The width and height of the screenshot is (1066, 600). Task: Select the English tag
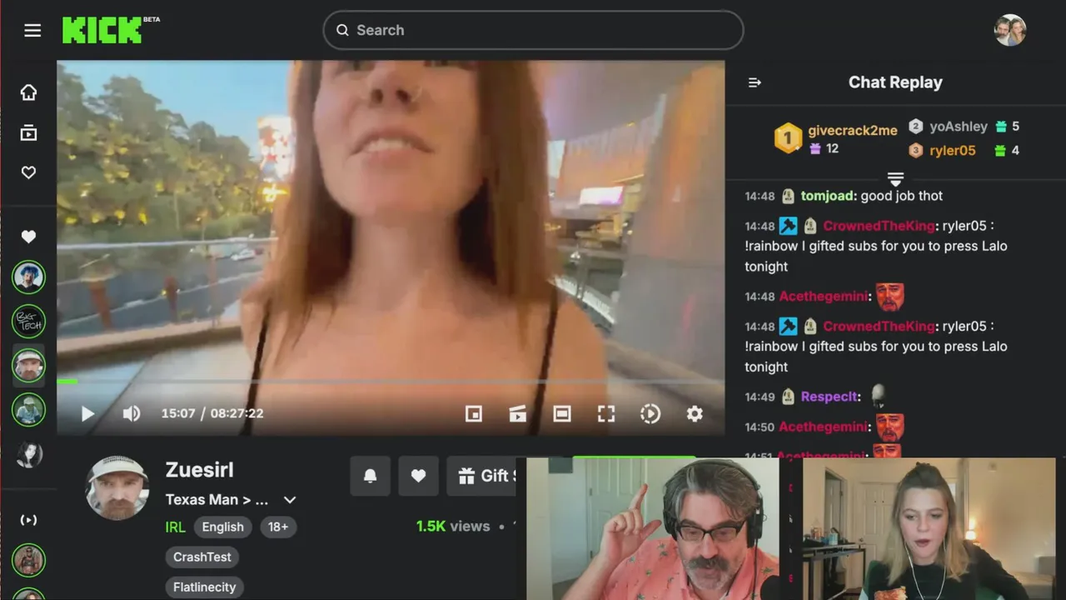(x=223, y=527)
